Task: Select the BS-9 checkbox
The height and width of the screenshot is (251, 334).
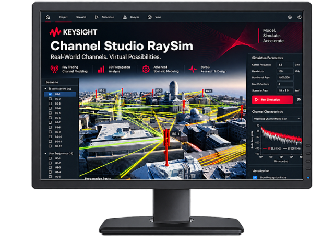Action: click(50, 132)
